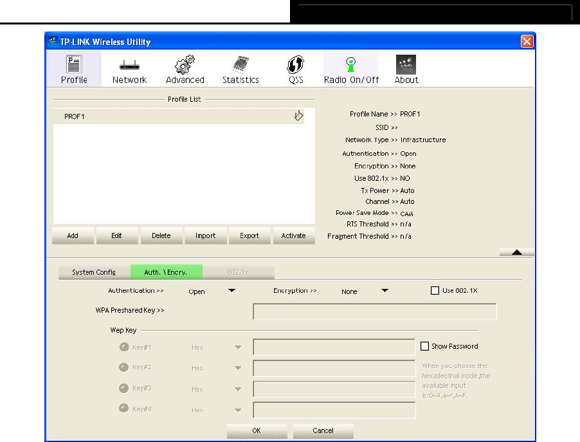Click the Key#3 WEP key input field
The height and width of the screenshot is (442, 580).
[334, 389]
